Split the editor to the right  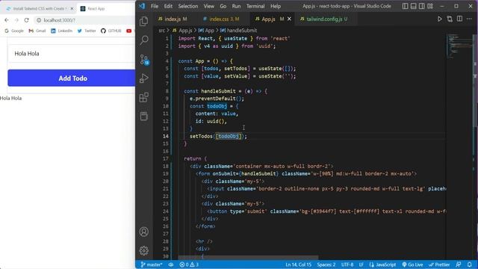coord(459,19)
